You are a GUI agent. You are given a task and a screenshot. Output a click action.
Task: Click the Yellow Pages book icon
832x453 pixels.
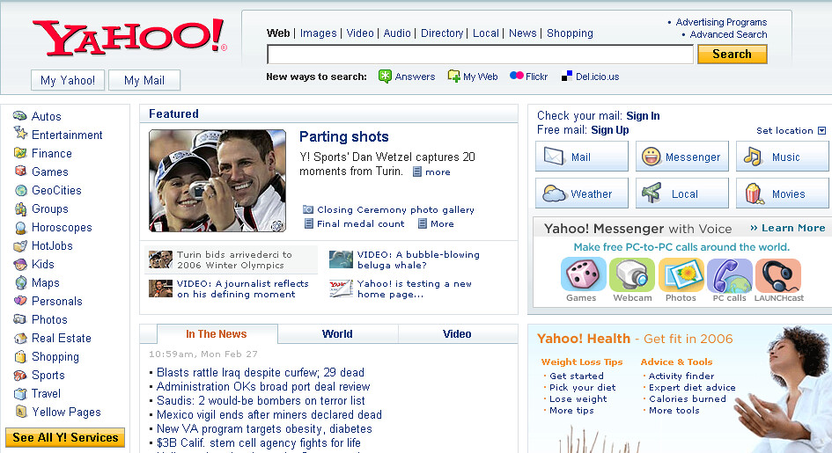click(21, 411)
